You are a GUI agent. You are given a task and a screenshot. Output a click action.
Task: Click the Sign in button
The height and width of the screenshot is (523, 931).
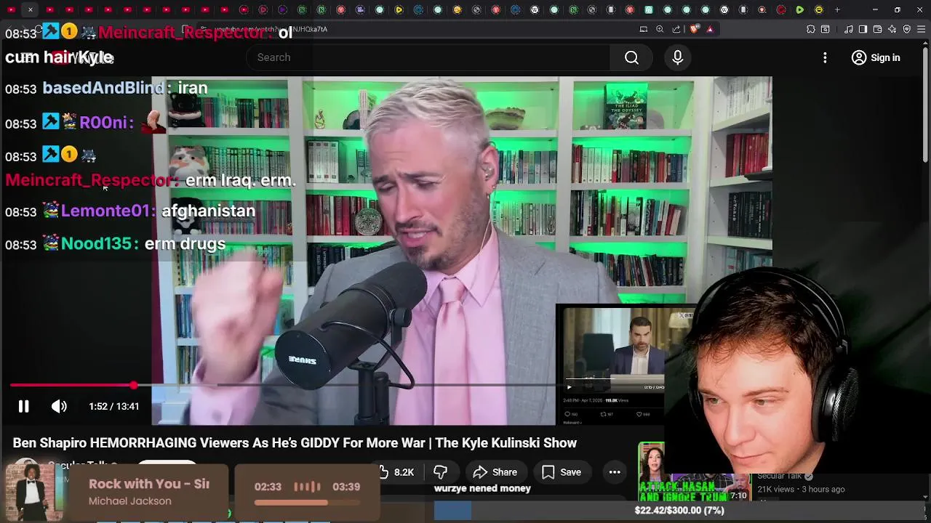[x=876, y=57]
